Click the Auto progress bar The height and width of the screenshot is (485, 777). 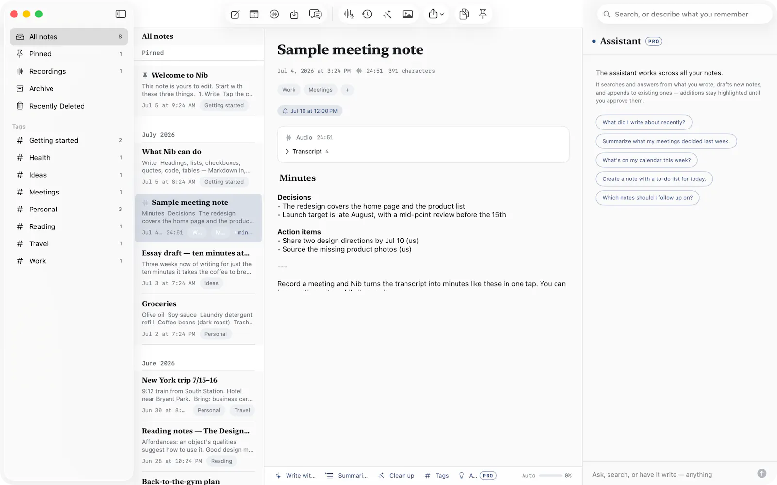click(550, 476)
